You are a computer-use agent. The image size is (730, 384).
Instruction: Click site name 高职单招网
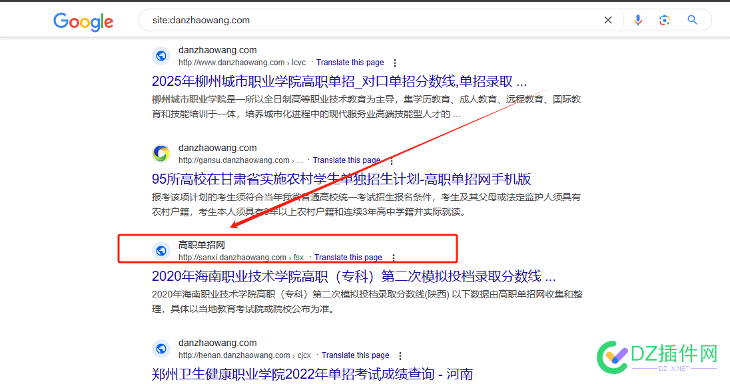[202, 245]
